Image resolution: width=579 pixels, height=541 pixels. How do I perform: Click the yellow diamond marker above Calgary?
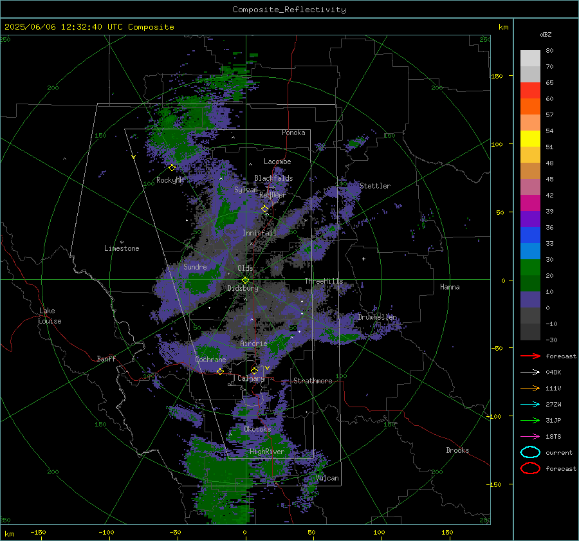pyautogui.click(x=254, y=371)
